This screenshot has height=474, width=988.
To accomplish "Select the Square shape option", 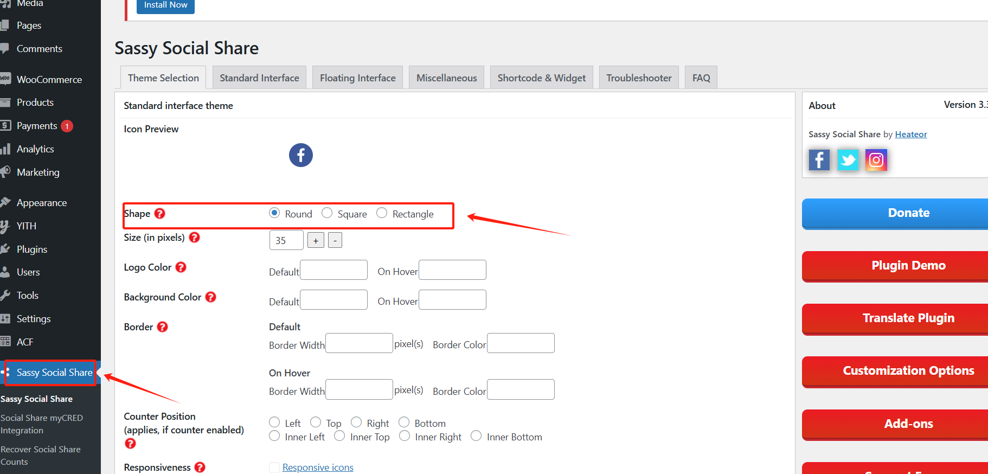I will tap(327, 213).
